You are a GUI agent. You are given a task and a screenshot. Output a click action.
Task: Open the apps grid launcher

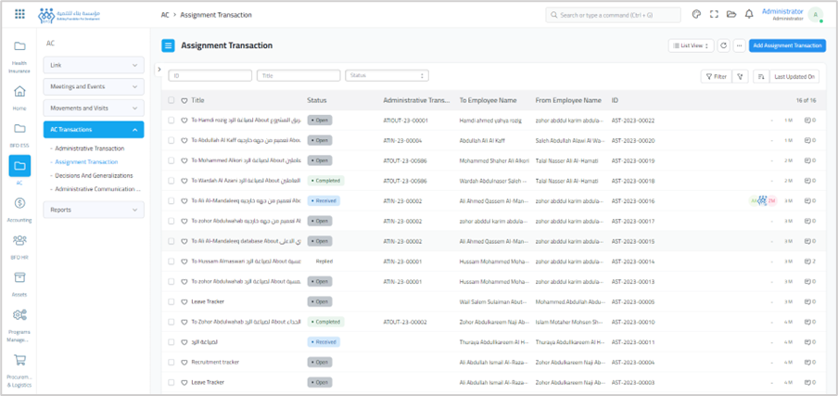[19, 15]
